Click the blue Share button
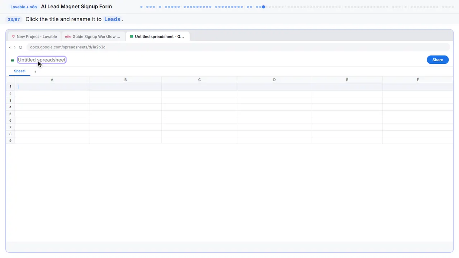 (437, 60)
